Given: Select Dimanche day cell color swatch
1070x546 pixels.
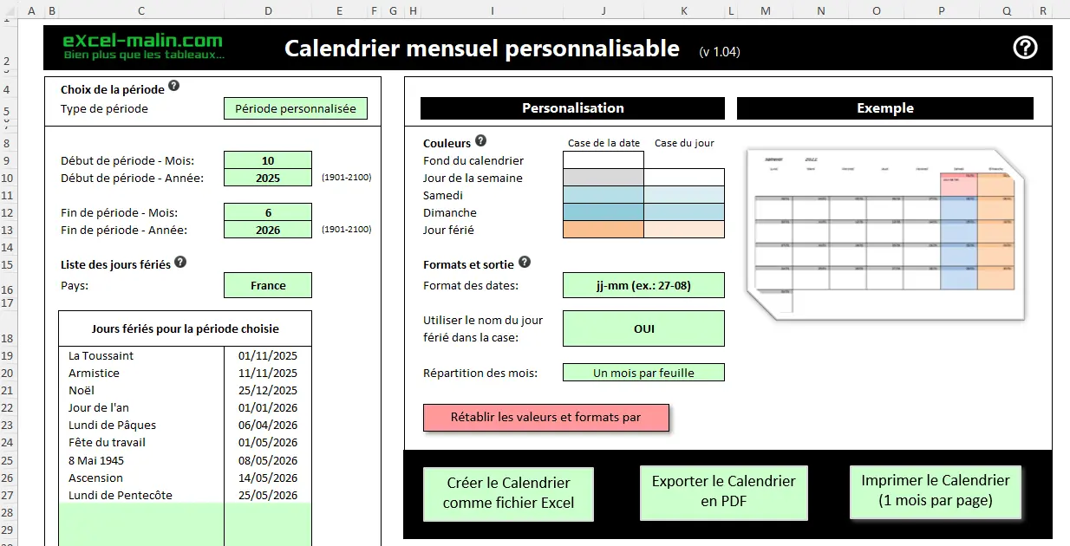Looking at the screenshot, I should click(684, 212).
